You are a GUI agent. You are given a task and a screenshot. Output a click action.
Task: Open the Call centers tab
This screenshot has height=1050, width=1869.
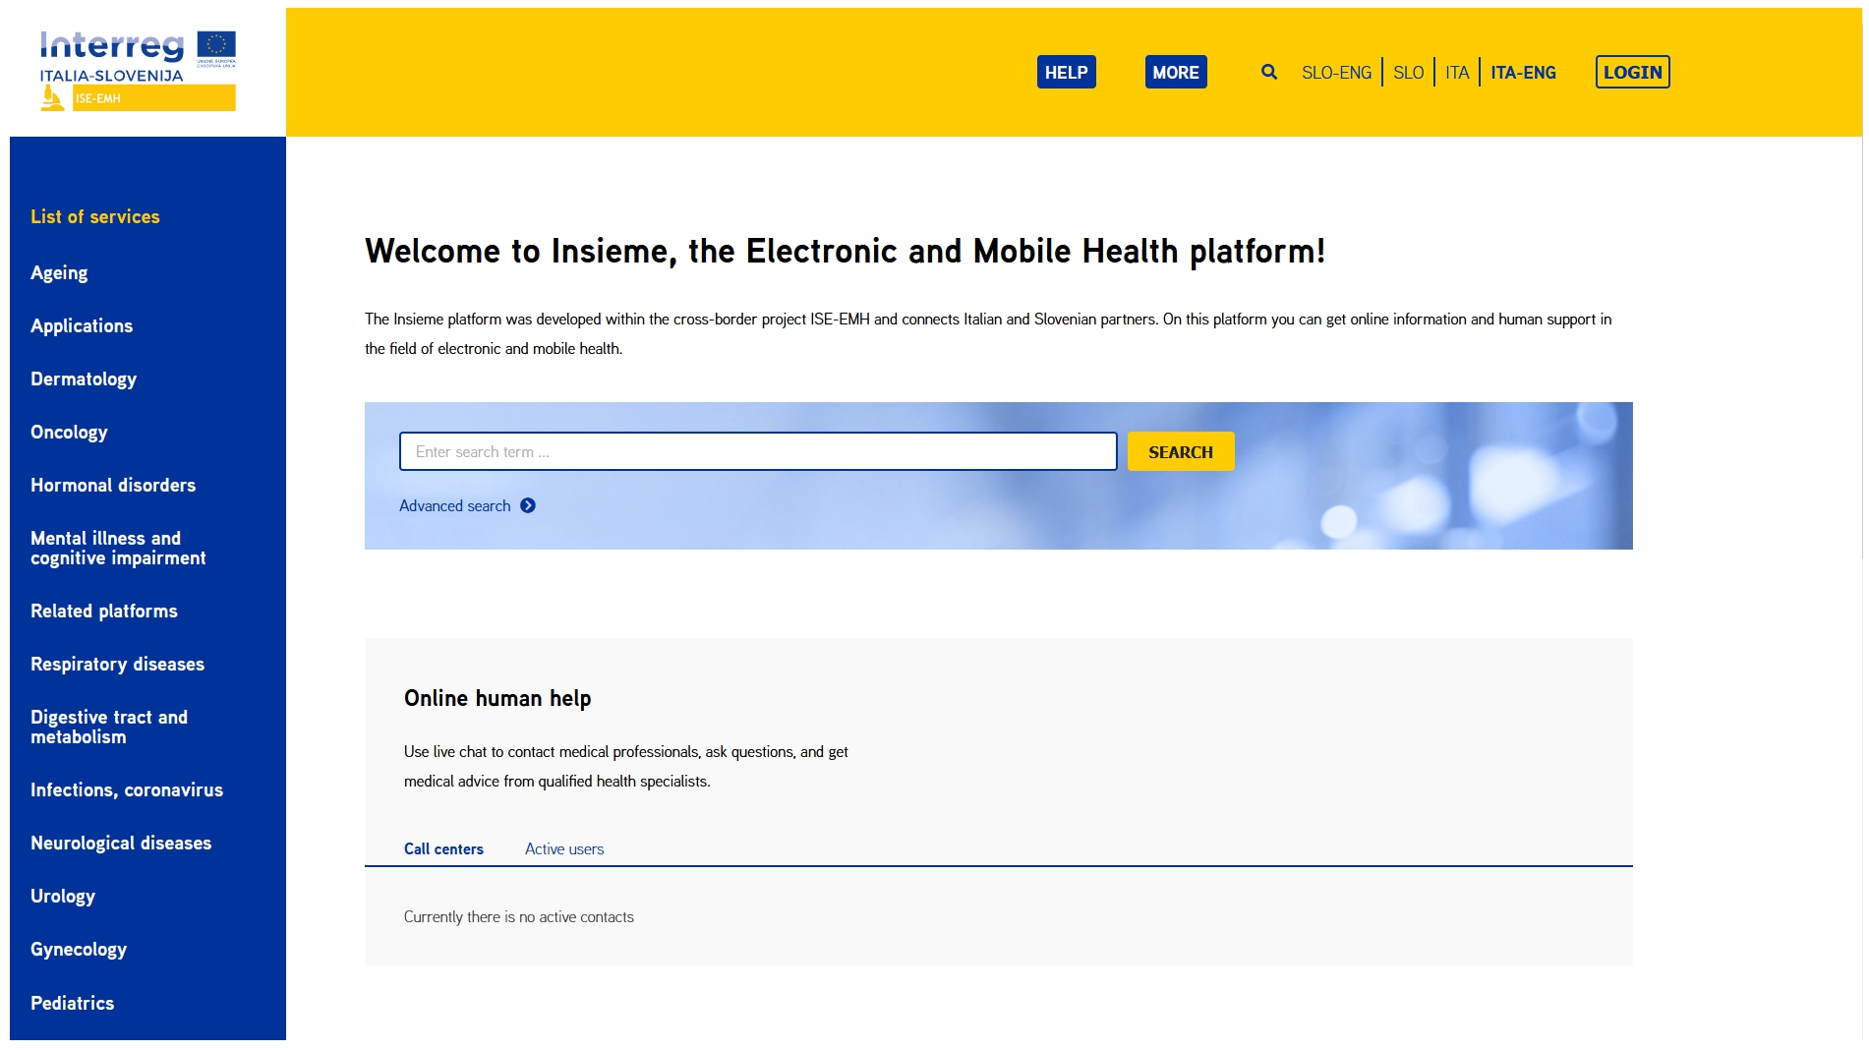click(443, 848)
